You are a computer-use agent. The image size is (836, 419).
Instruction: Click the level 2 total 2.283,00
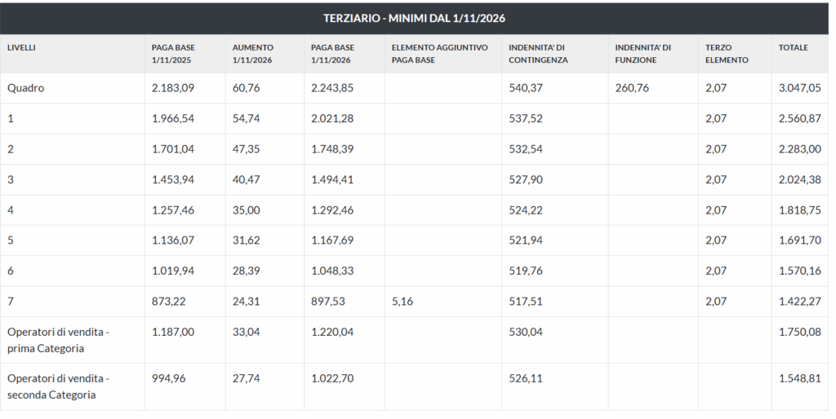[x=799, y=149]
